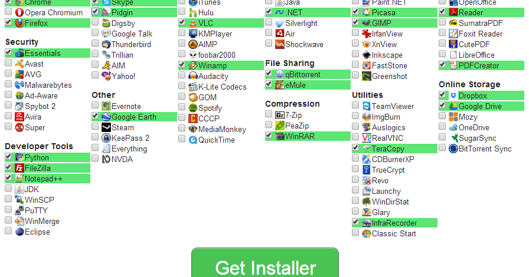
Task: Click the WinDirStat label
Action: point(390,202)
